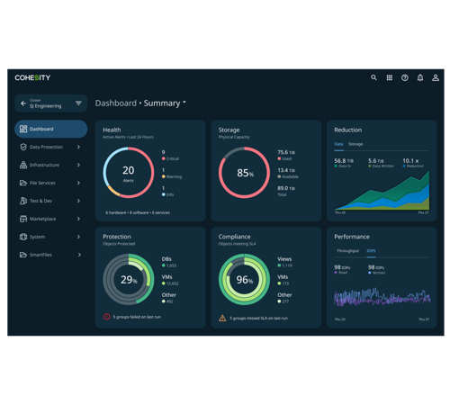
Task: Expand the Infrastructure chevron
Action: pos(78,165)
